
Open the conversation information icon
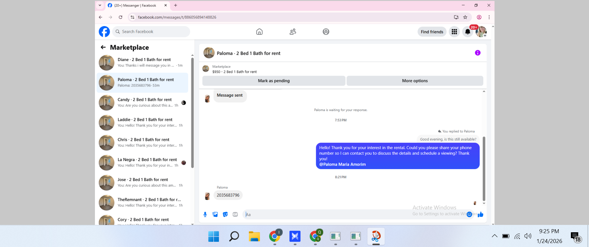click(477, 53)
